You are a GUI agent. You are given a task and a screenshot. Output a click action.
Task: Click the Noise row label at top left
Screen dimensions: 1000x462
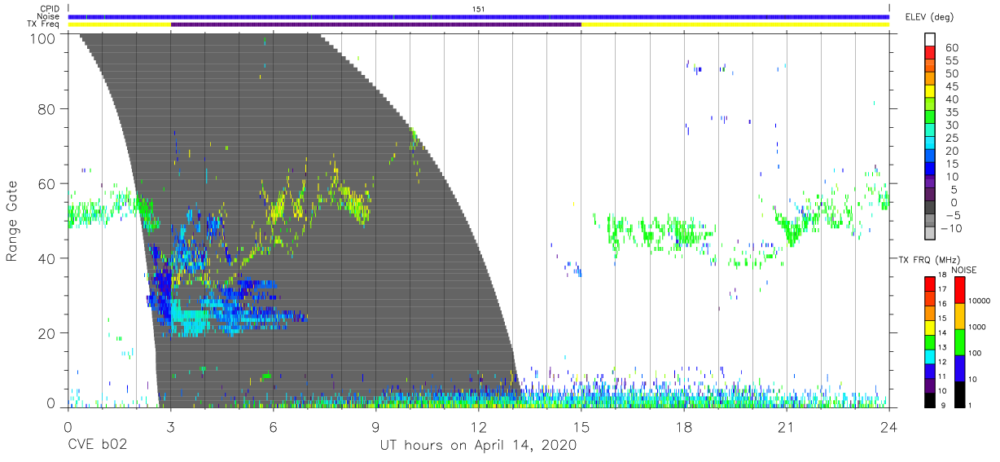[x=48, y=16]
